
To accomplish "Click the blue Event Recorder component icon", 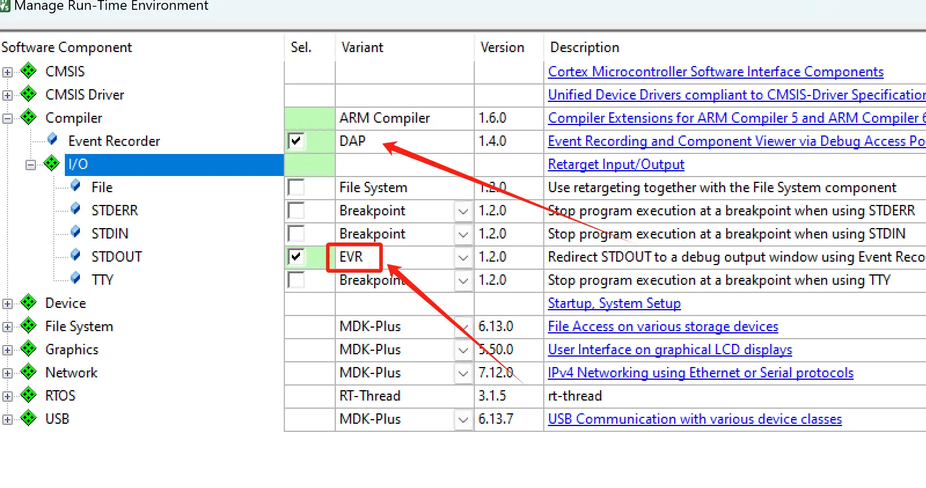I will [52, 140].
